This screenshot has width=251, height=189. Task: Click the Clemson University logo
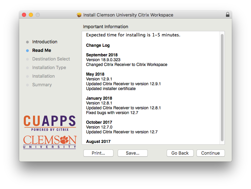[50, 142]
